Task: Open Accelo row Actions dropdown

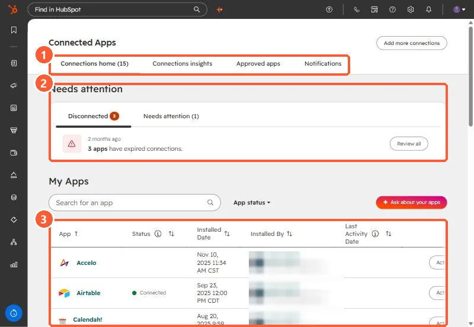Action: 437,263
